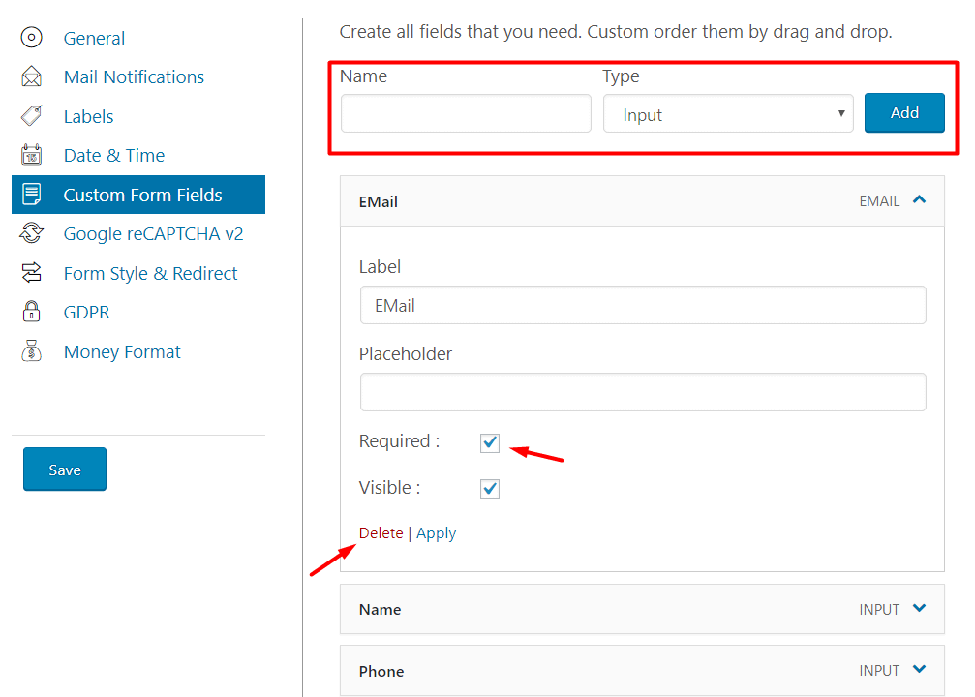The image size is (975, 697).
Task: Click the Labels tag icon
Action: [32, 116]
